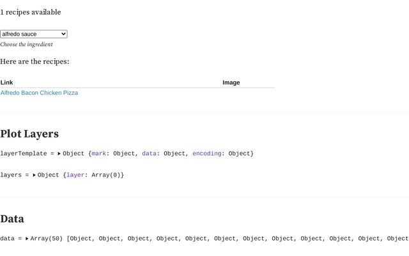Click the 'Here are the recipes:' text
The width and height of the screenshot is (409, 256).
point(35,61)
